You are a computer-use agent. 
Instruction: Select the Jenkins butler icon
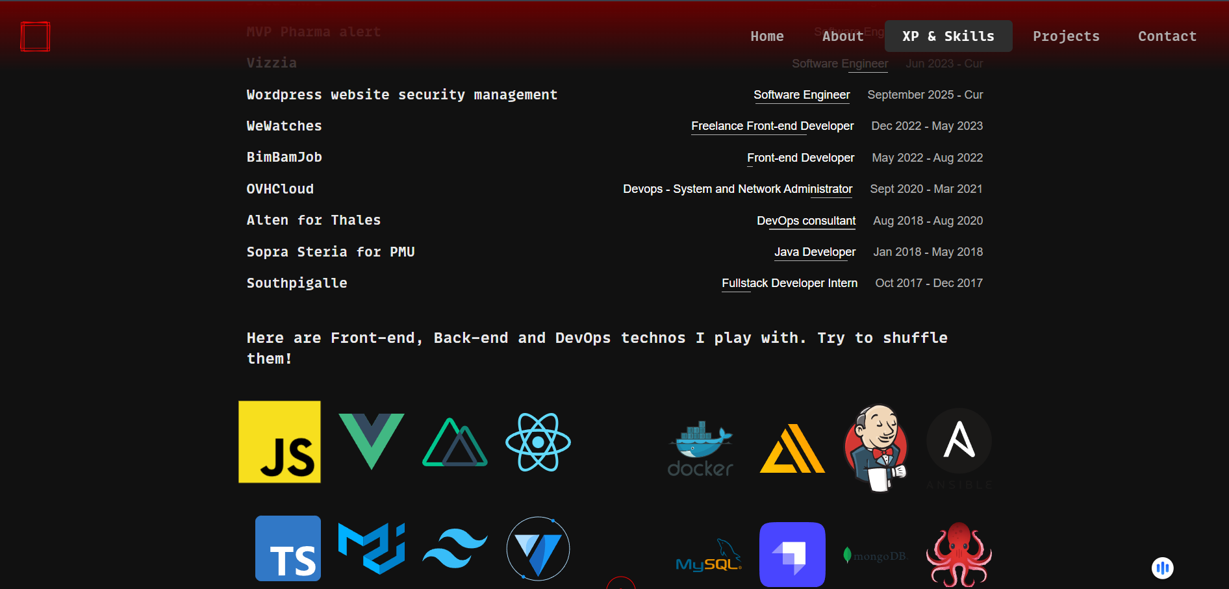(x=876, y=447)
